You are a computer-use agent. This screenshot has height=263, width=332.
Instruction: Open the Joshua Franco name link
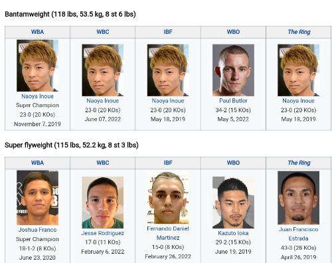pos(37,230)
